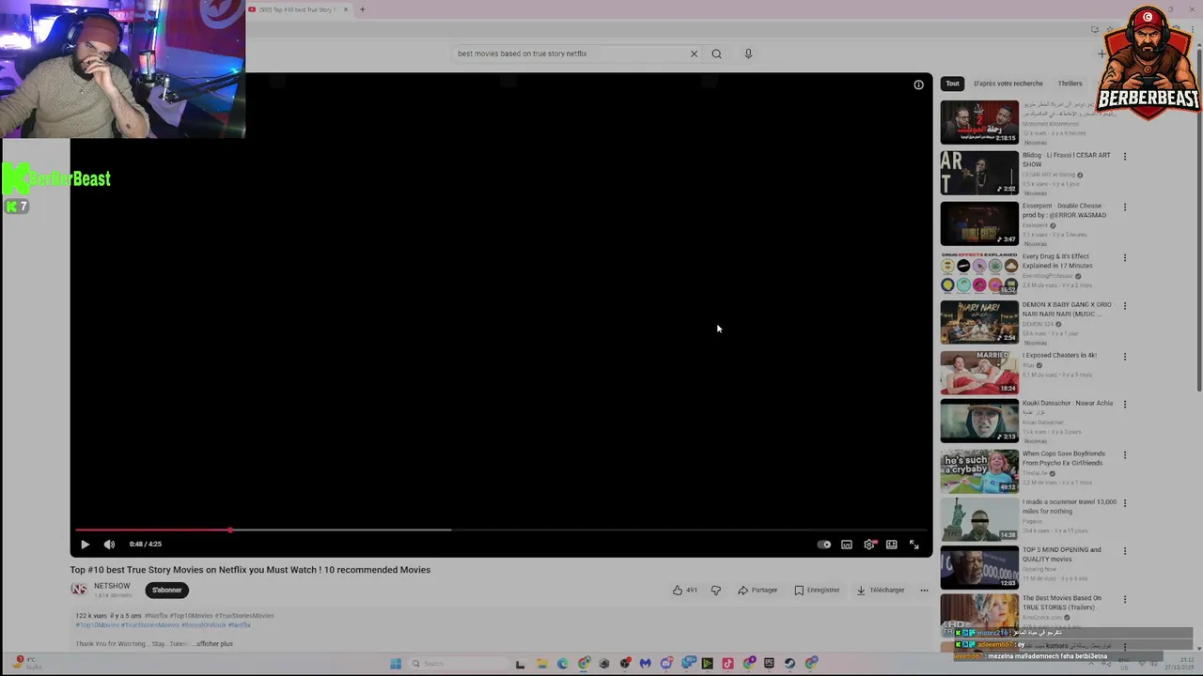Open Malwarebytes from the taskbar
This screenshot has width=1203, height=676.
645,664
